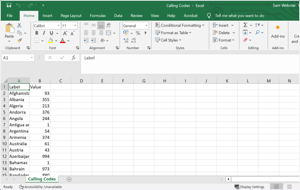
Task: Toggle Bold formatting
Action: tap(37, 33)
